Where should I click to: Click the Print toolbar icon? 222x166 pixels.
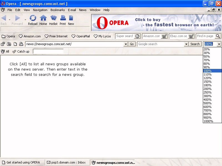(63, 18)
